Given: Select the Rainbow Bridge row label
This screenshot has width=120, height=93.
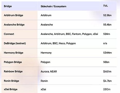Looking at the screenshot, I should pyautogui.click(x=13, y=71).
